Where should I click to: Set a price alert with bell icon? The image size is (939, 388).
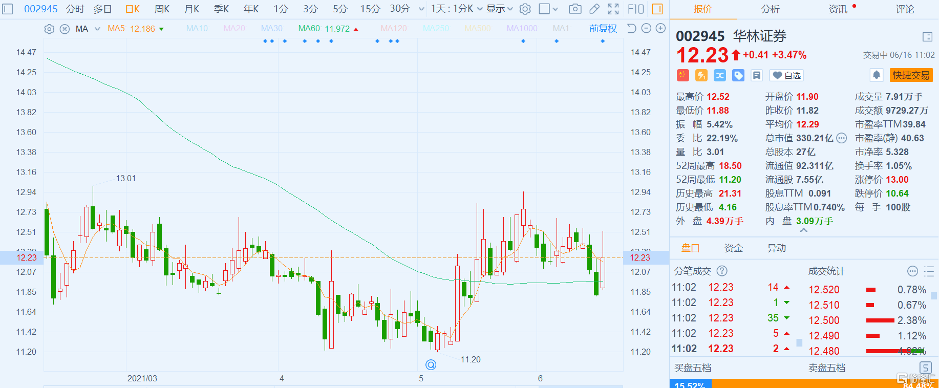coord(877,75)
